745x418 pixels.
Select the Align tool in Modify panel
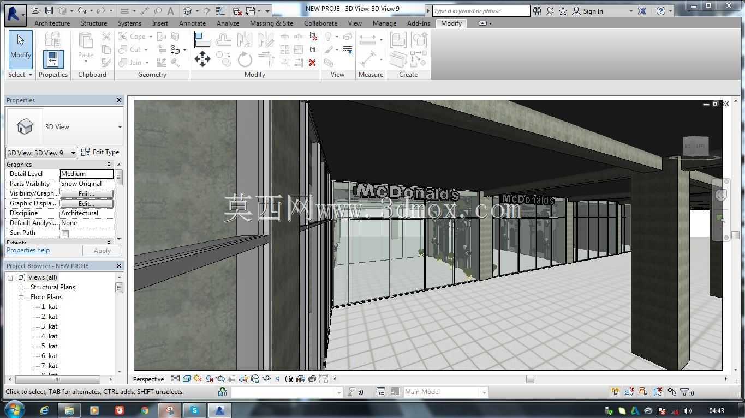(x=202, y=39)
